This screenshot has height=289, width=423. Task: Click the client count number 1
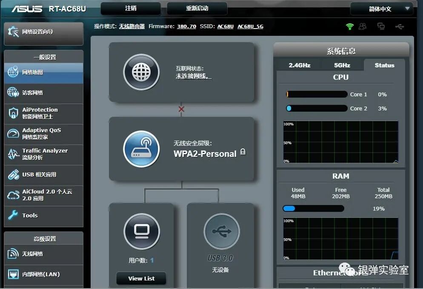coord(152,260)
